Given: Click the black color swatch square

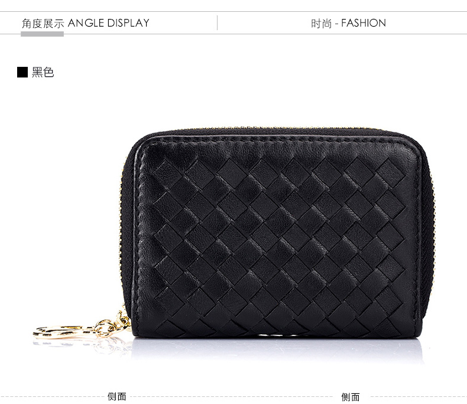Looking at the screenshot, I should pyautogui.click(x=22, y=72).
